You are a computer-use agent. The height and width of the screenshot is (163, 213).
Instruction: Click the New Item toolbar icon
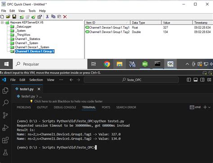(x=33, y=17)
